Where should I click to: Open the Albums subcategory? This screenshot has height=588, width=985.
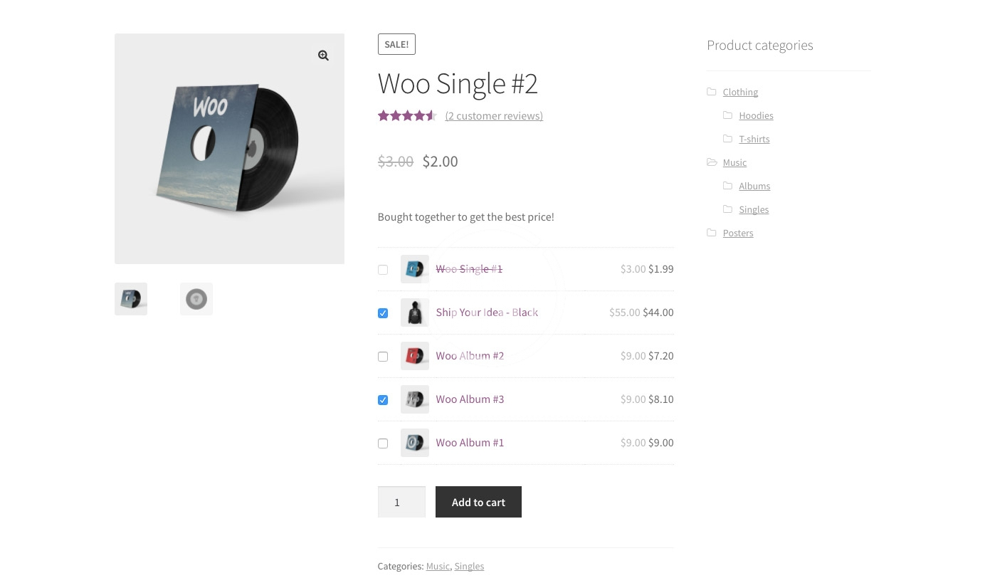pos(754,186)
